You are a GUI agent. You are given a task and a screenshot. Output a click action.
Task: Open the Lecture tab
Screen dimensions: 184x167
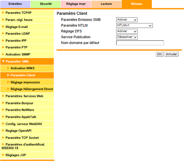click(106, 4)
